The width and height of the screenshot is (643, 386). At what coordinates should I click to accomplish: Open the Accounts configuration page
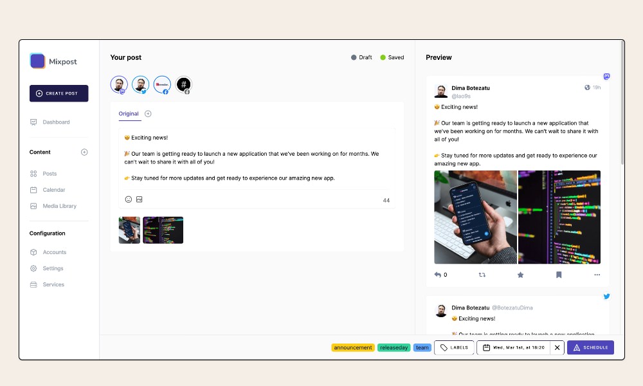[x=55, y=252]
